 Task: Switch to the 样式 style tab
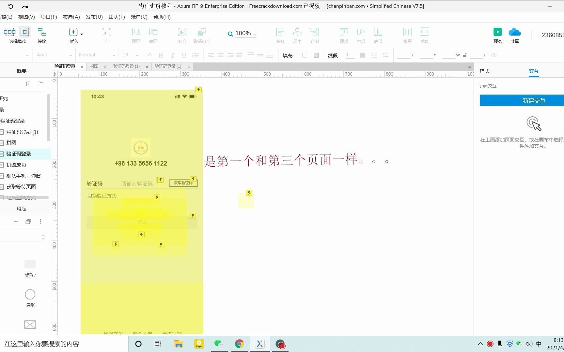484,71
